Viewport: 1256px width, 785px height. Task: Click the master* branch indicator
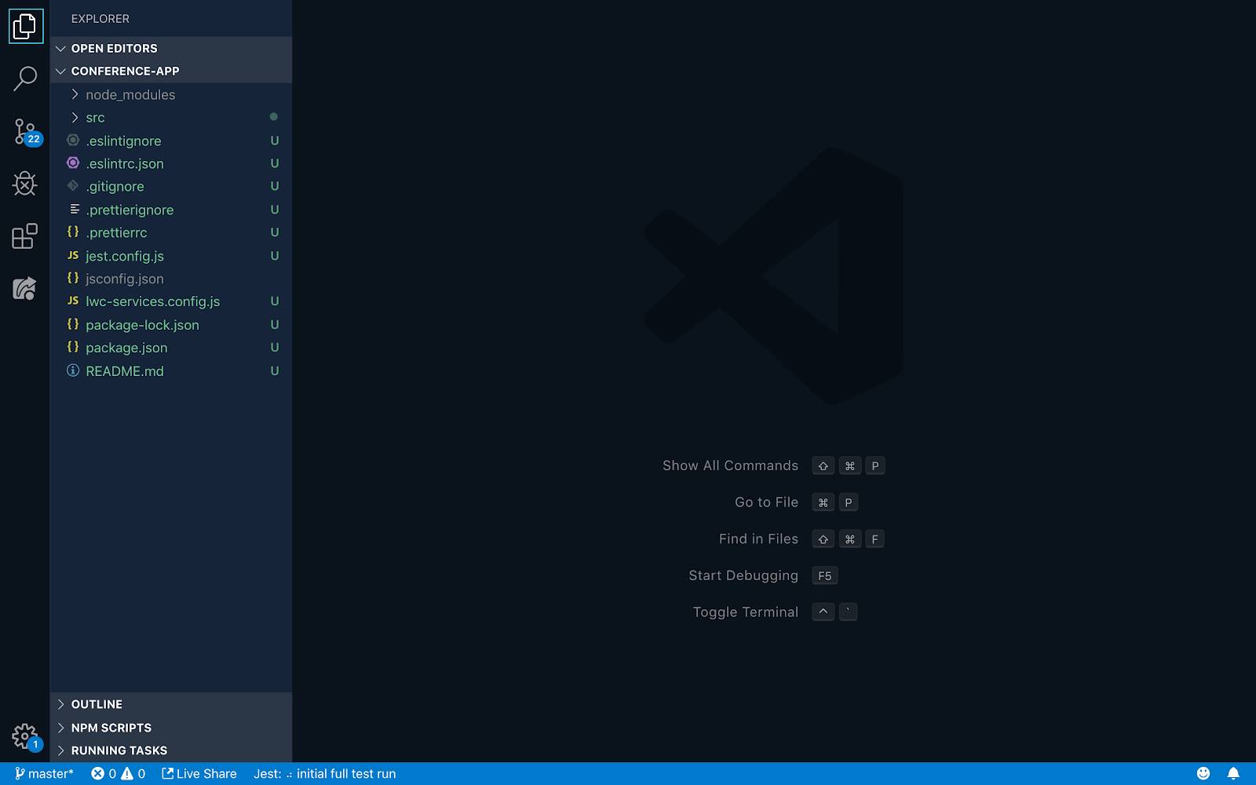(x=44, y=774)
